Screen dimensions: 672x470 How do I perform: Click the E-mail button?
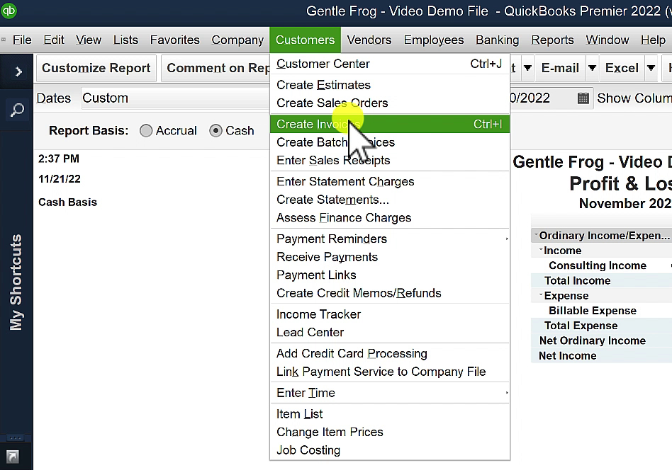[560, 68]
